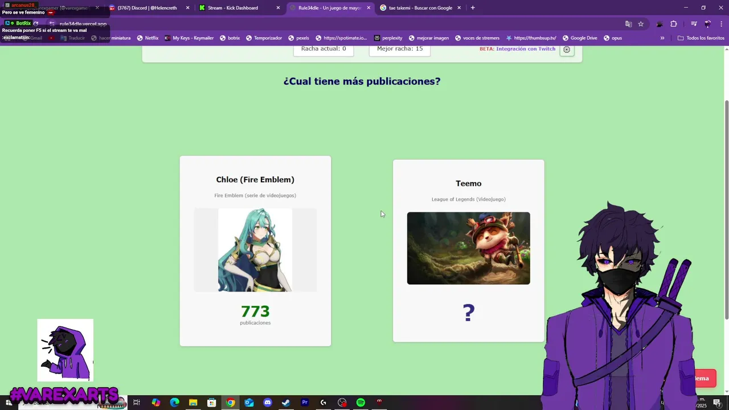Choose the Teemo card
The width and height of the screenshot is (729, 410).
468,251
